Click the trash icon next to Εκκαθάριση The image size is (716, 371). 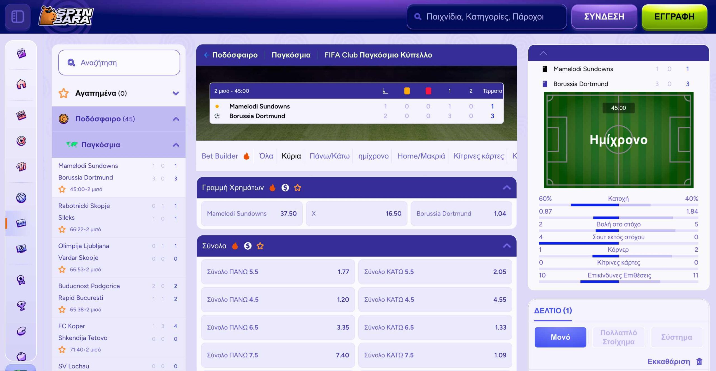(699, 361)
